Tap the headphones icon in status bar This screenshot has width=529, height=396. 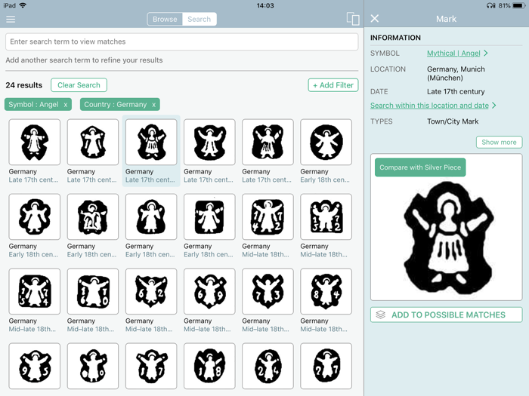[x=491, y=5]
